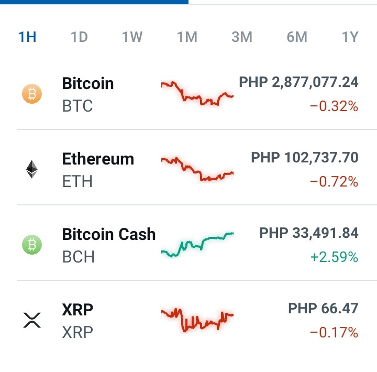Open the Bitcoin Cash green sparkline chart

[x=197, y=245]
